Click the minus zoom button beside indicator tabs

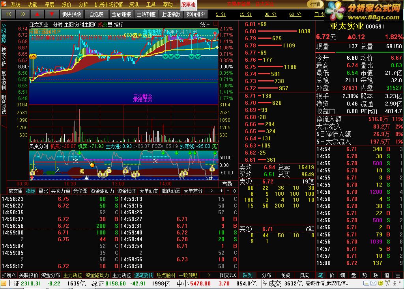(228, 191)
